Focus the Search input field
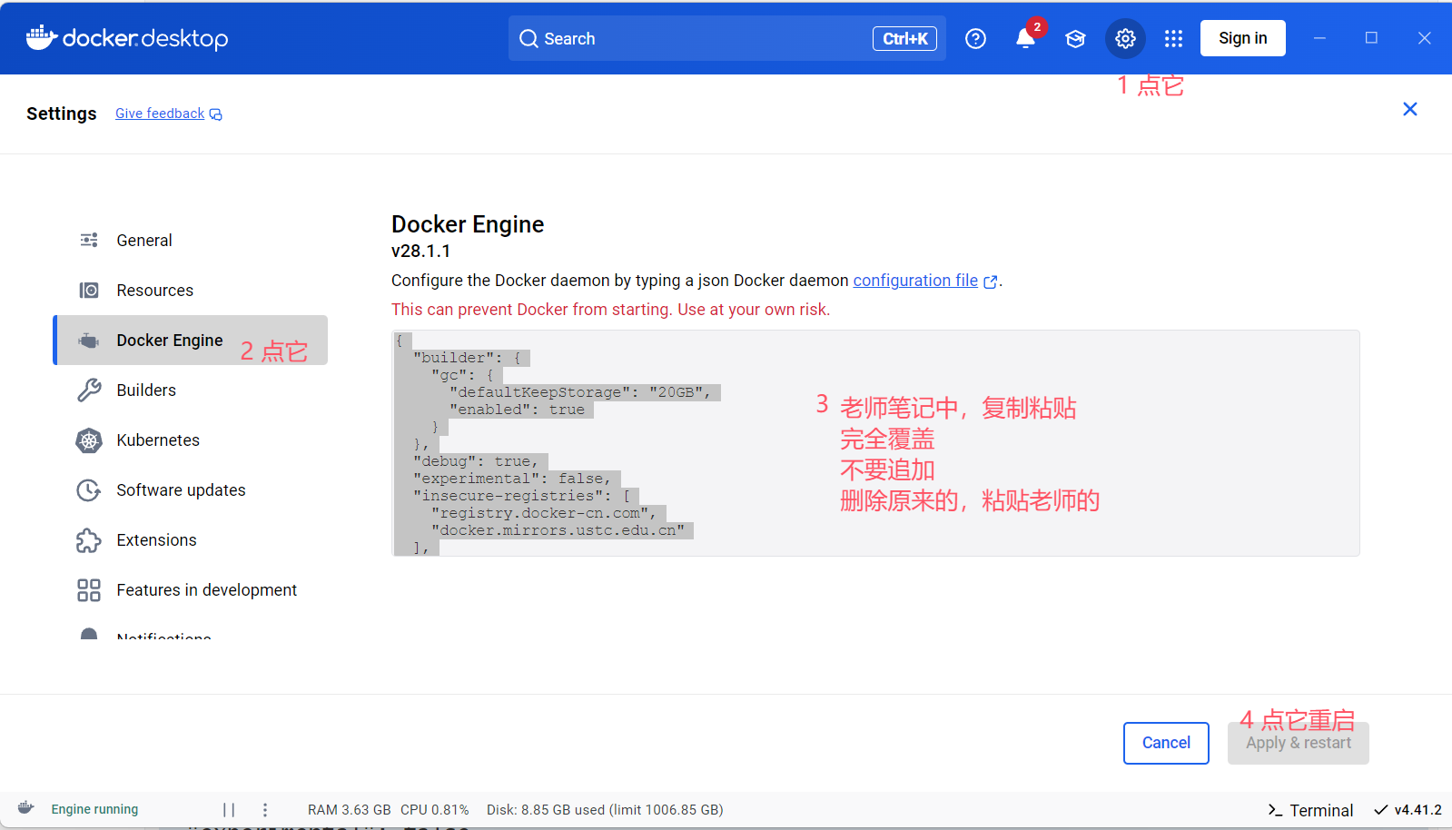1452x830 pixels. [x=727, y=38]
